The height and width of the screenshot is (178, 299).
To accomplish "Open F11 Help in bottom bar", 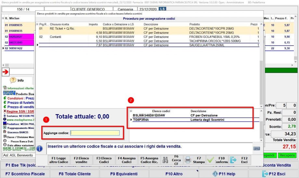I will point(224,174).
